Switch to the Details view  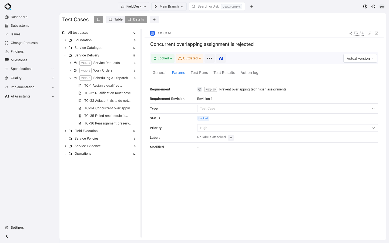136,19
